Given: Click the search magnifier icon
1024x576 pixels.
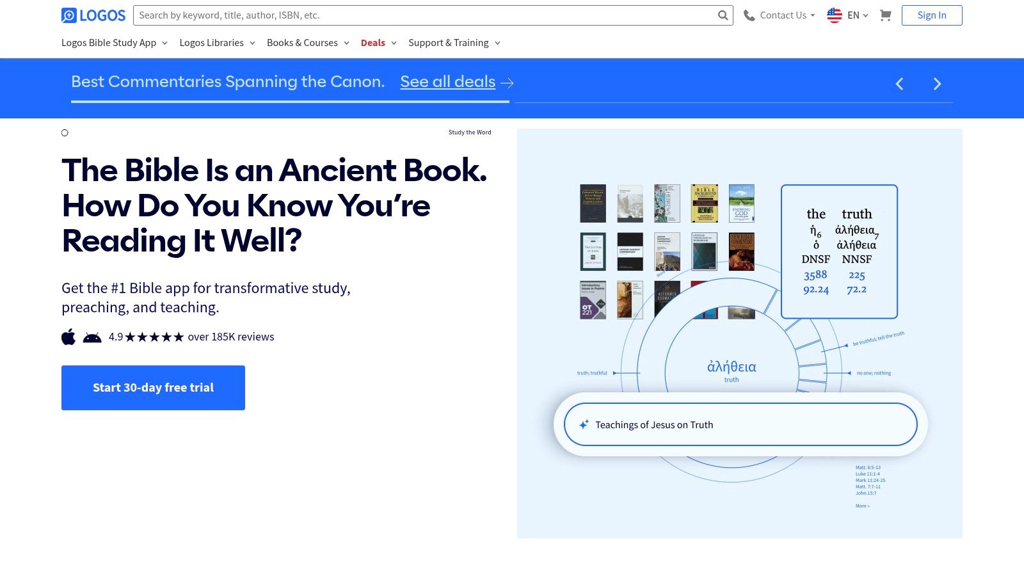Looking at the screenshot, I should click(723, 15).
